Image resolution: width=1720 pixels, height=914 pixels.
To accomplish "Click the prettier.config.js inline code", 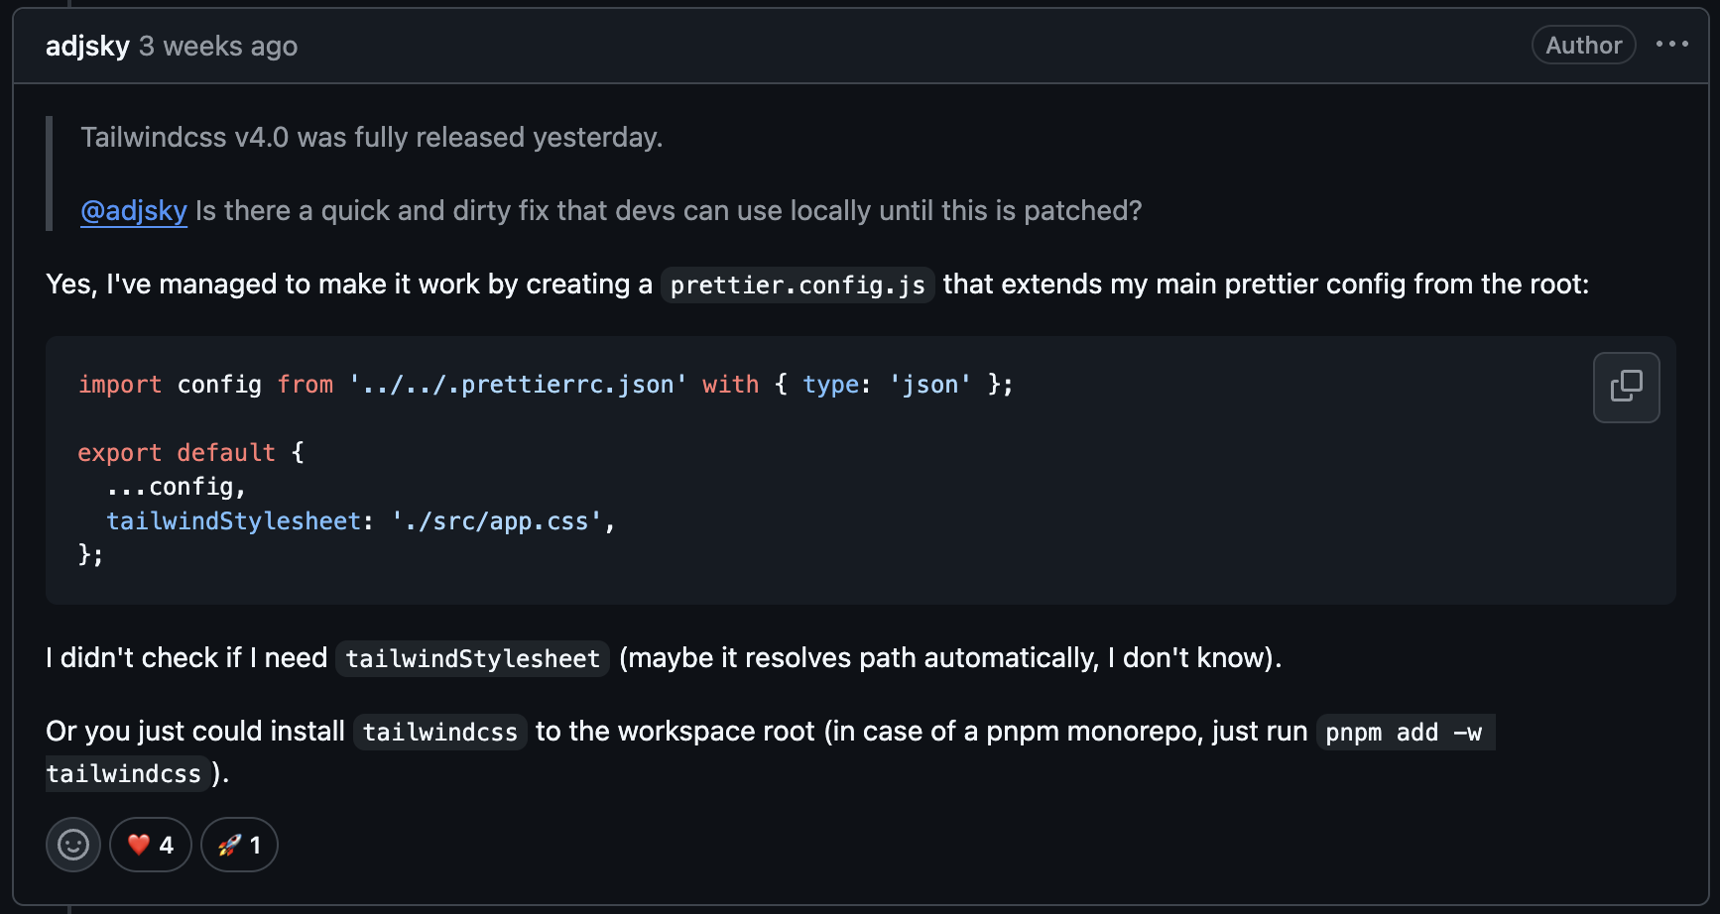I will point(798,285).
